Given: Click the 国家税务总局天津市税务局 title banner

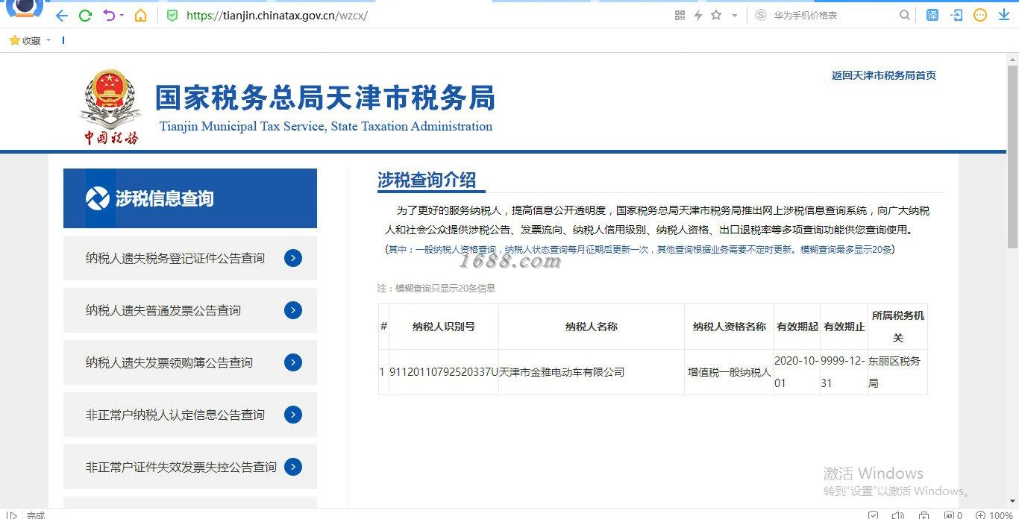Looking at the screenshot, I should (x=325, y=98).
